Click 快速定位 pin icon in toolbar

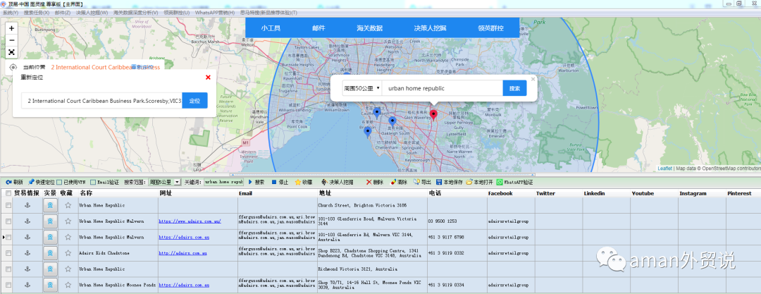pyautogui.click(x=42, y=182)
